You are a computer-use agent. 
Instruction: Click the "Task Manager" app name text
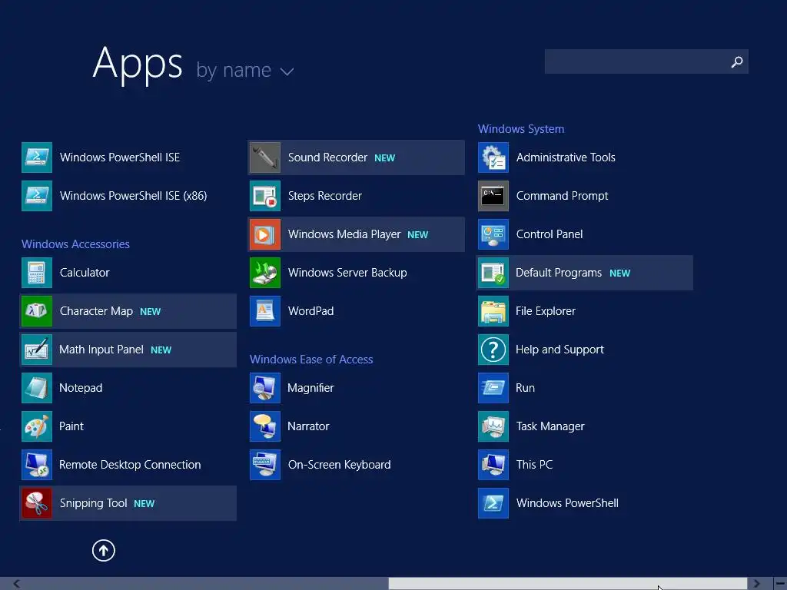pos(550,426)
